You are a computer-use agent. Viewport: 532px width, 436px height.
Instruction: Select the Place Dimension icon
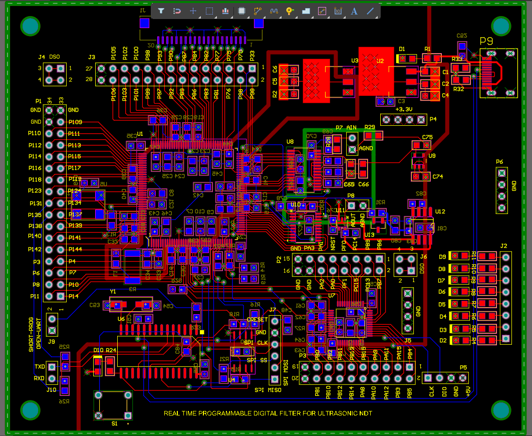point(338,11)
